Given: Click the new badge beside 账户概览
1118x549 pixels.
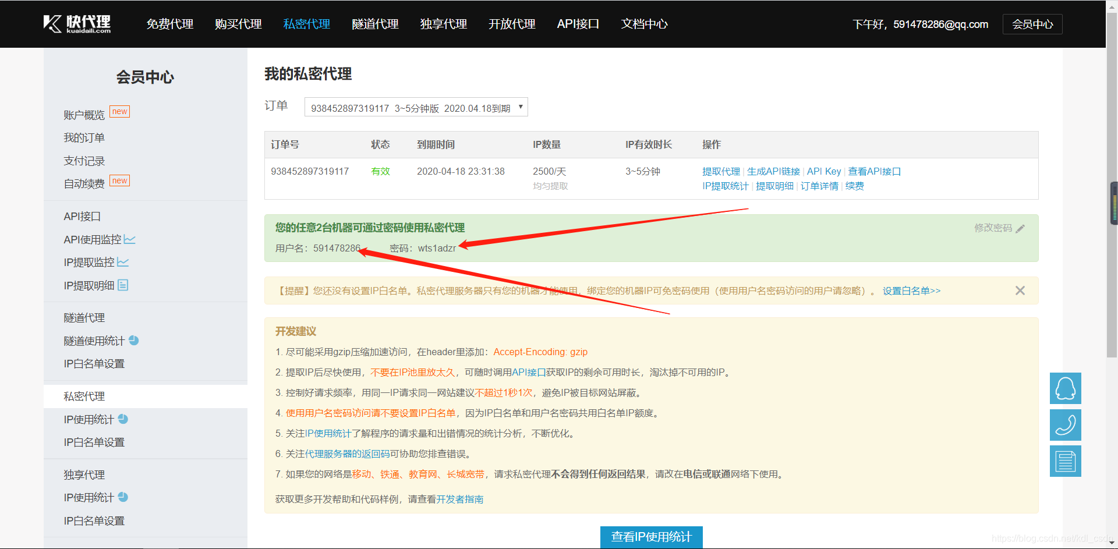Looking at the screenshot, I should tap(120, 111).
